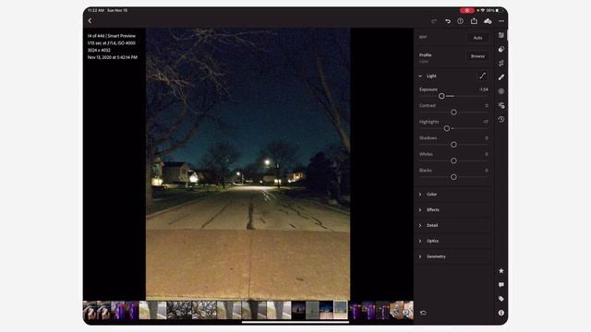The height and width of the screenshot is (332, 591).
Task: Click the Blacks slider handle
Action: coord(453,177)
